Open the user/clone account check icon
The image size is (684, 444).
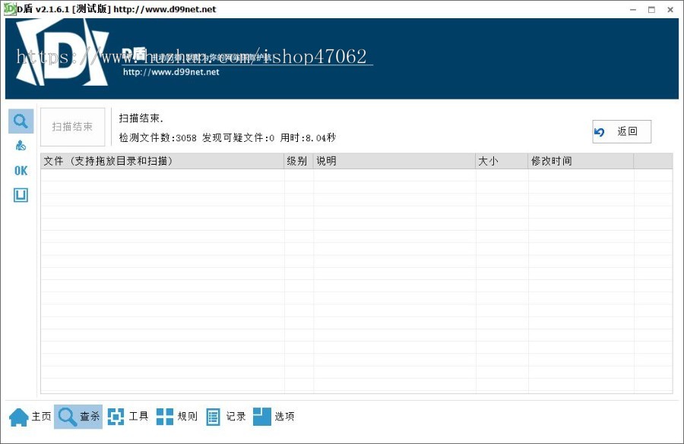pyautogui.click(x=21, y=146)
